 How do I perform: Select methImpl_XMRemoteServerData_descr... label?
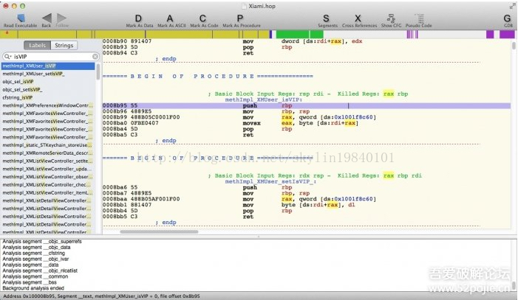(48, 153)
